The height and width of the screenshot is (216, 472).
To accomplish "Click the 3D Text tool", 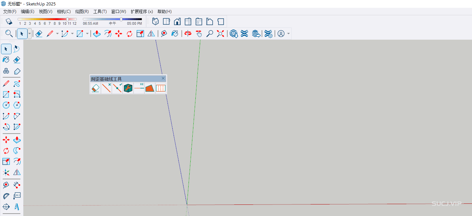I will (17, 207).
